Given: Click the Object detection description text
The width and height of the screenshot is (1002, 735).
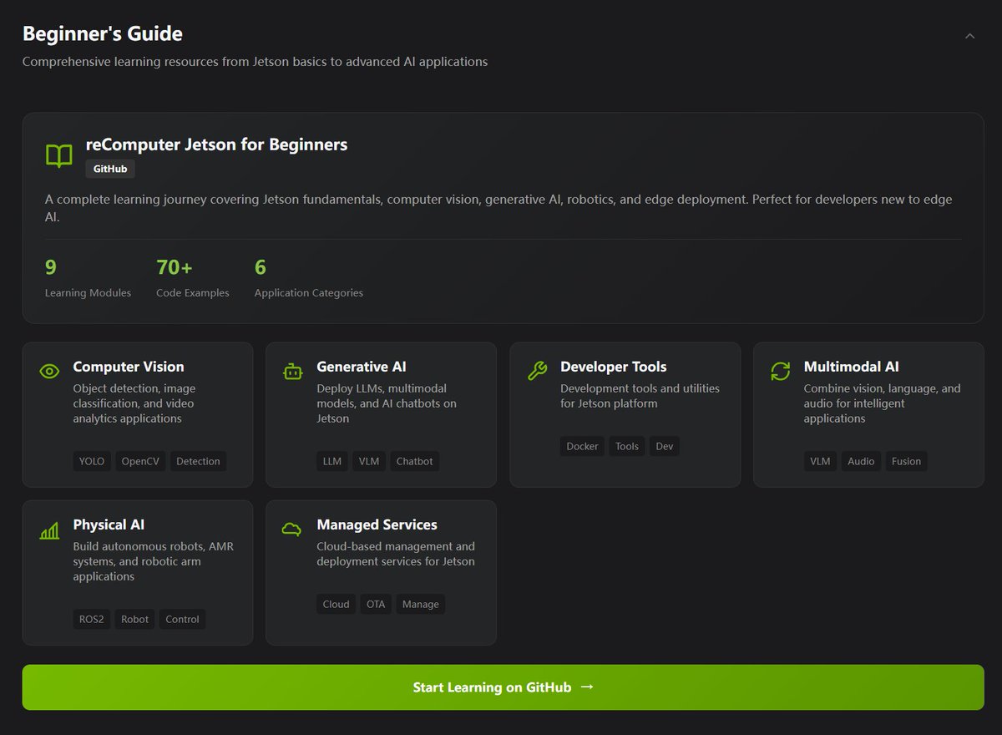Looking at the screenshot, I should 134,403.
